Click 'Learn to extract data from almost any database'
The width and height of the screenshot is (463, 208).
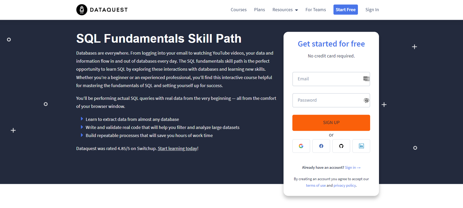(132, 119)
